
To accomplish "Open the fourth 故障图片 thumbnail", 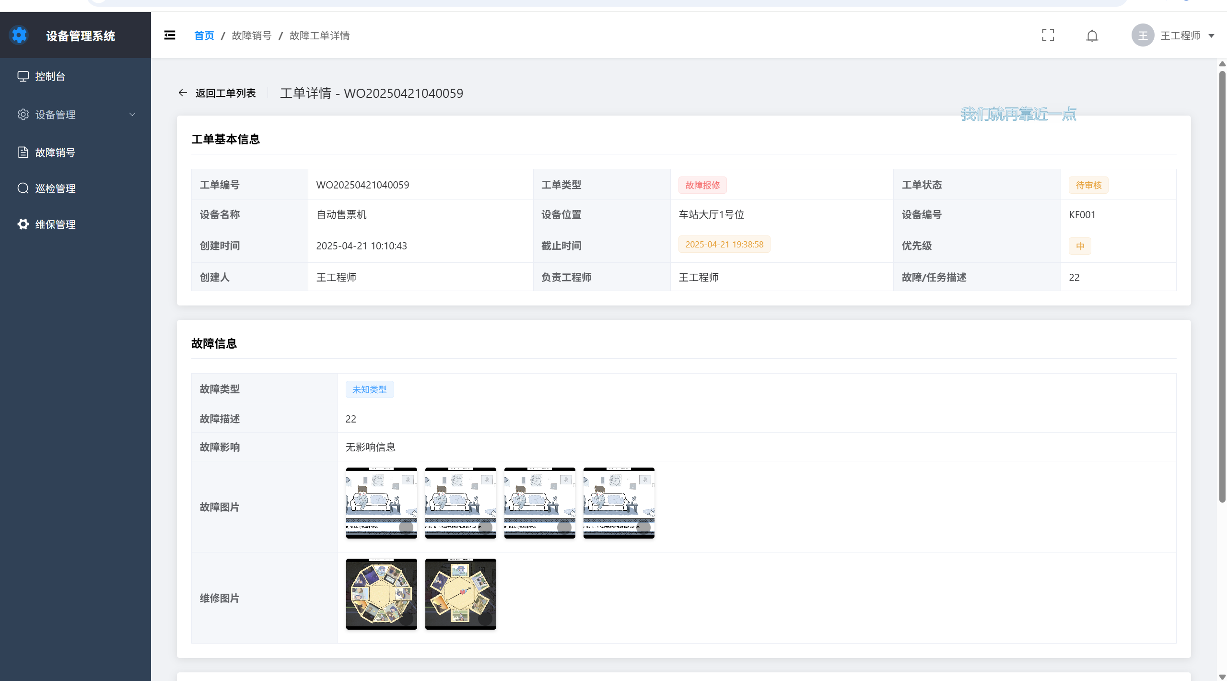I will point(619,503).
